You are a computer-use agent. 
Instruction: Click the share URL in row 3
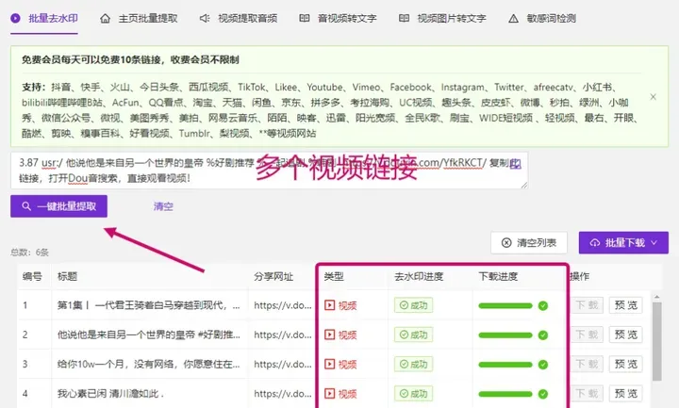point(283,365)
